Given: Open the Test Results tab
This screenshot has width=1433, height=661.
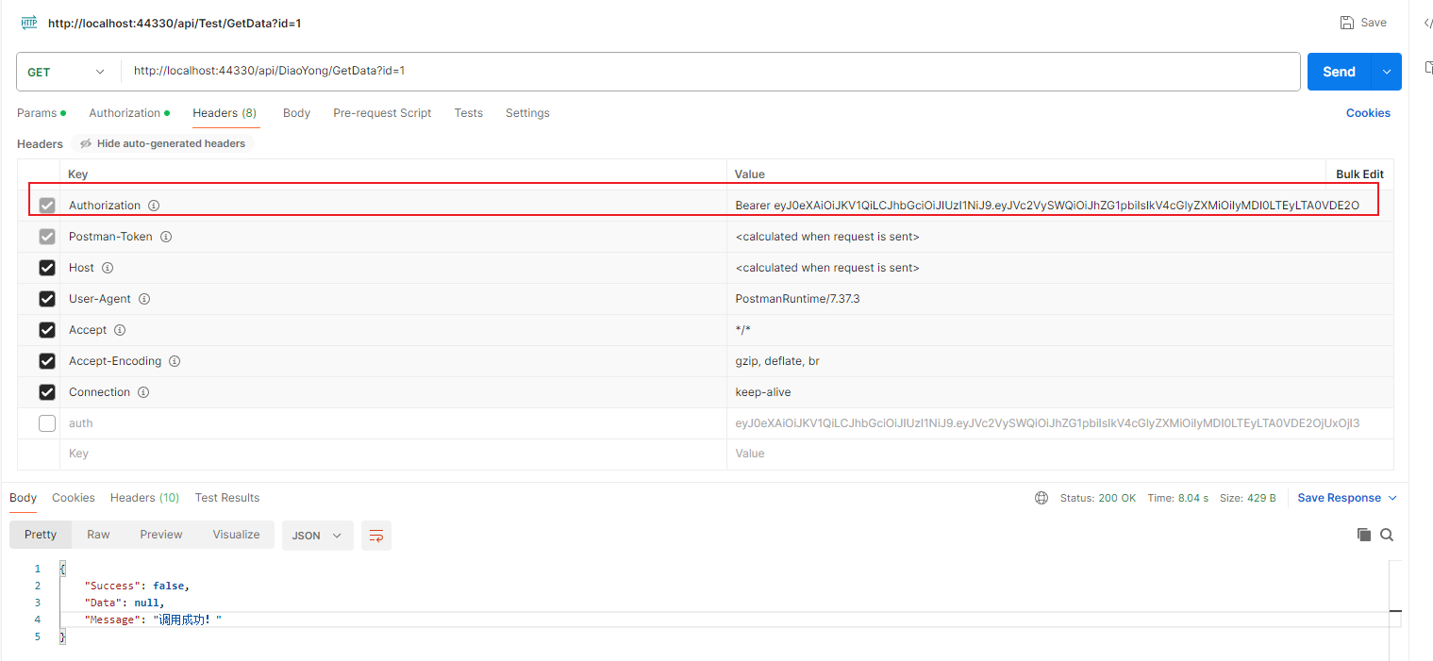Looking at the screenshot, I should (x=226, y=497).
